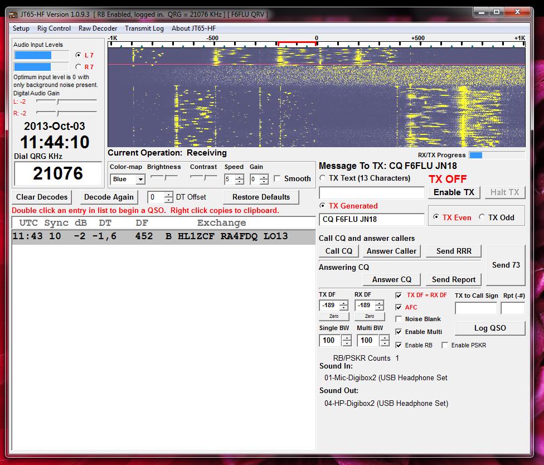Click the Log QSO button
Screen dimensions: 544x465
pyautogui.click(x=490, y=328)
